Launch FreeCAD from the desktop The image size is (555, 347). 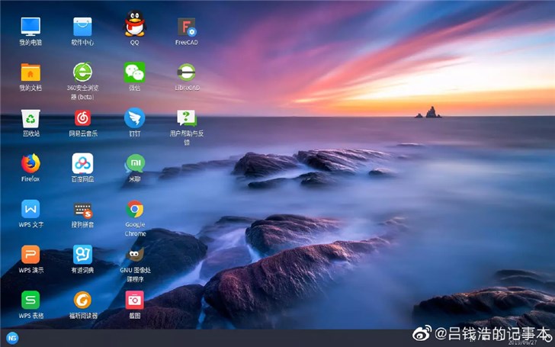[187, 27]
